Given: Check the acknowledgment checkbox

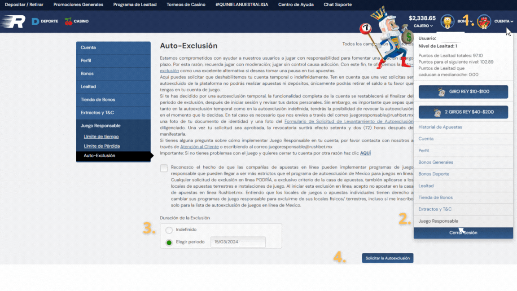Looking at the screenshot, I should click(164, 168).
